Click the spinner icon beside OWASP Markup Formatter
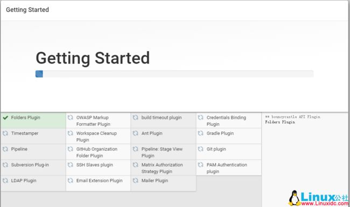Viewport: 350px width, 207px height. 71,117
